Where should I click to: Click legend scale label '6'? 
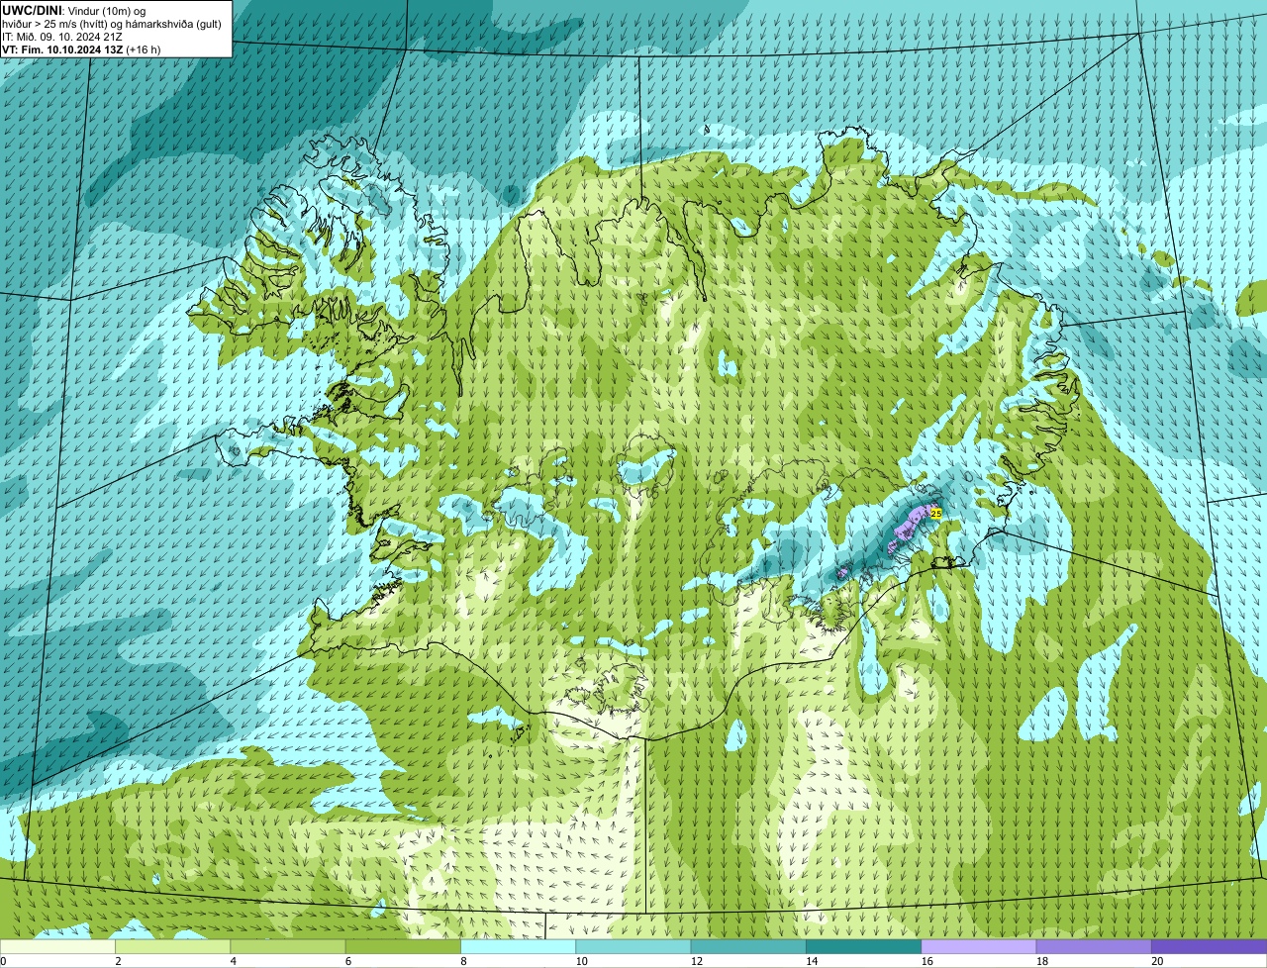pos(347,961)
